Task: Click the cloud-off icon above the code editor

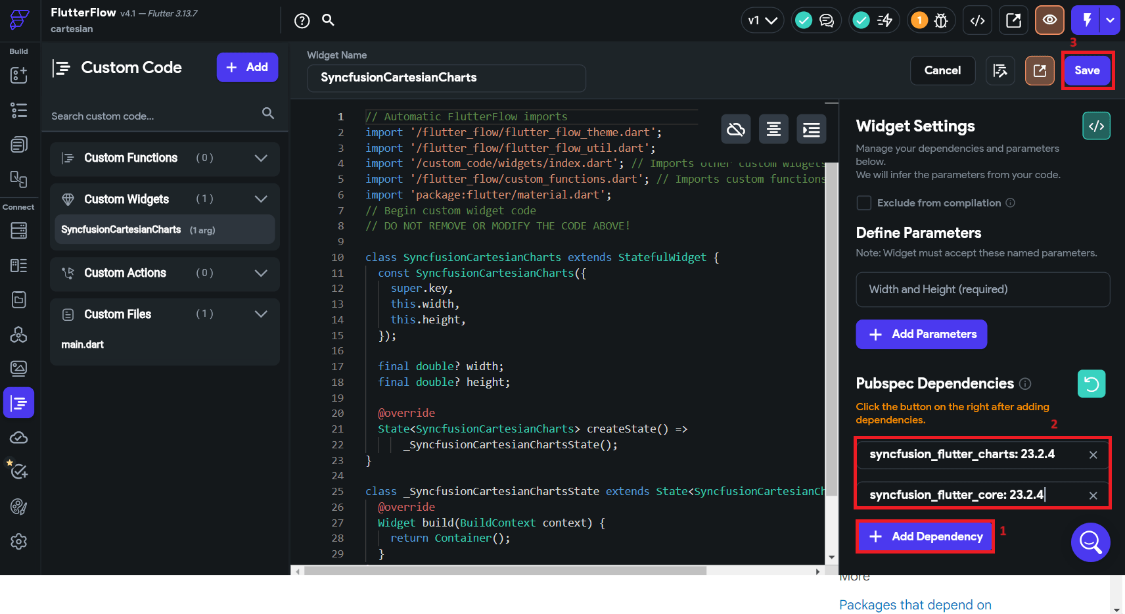Action: (x=736, y=129)
